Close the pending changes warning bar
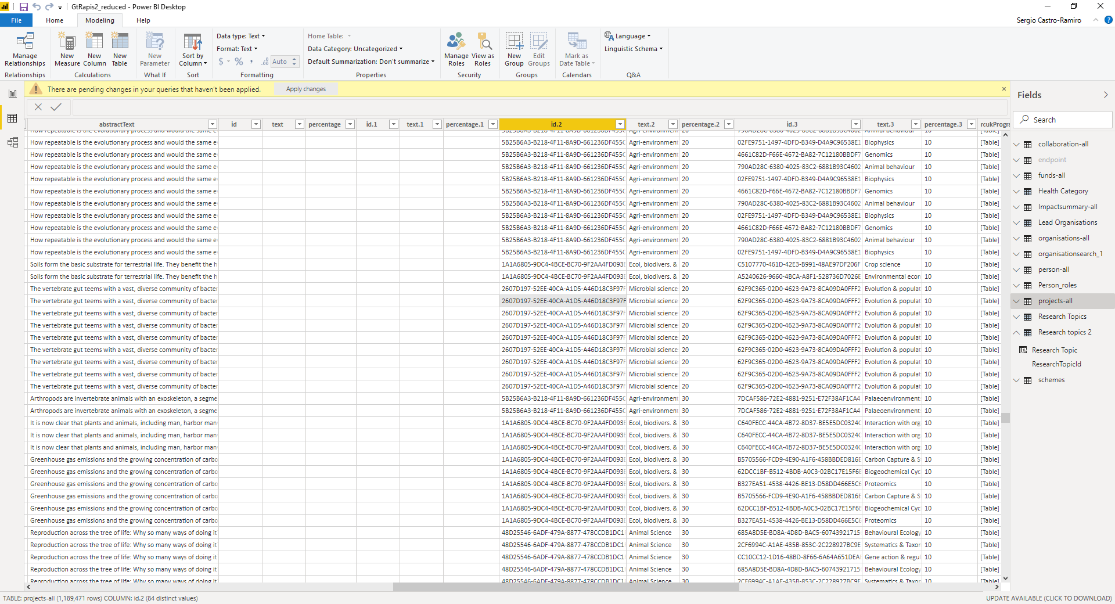Image resolution: width=1115 pixels, height=604 pixels. tap(1003, 89)
